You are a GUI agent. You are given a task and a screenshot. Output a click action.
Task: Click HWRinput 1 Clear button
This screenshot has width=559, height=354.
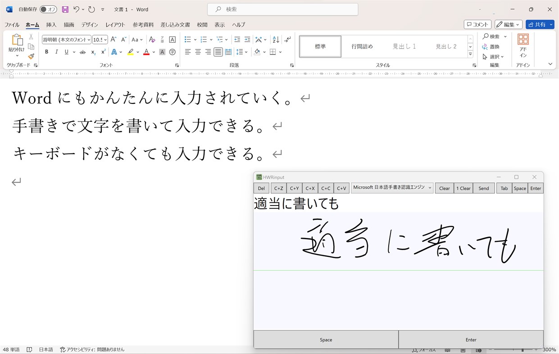(x=463, y=188)
